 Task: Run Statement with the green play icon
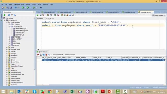[x=38, y=15]
